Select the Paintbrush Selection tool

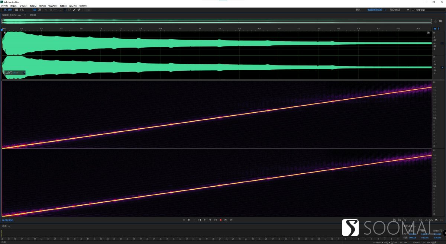pos(74,10)
